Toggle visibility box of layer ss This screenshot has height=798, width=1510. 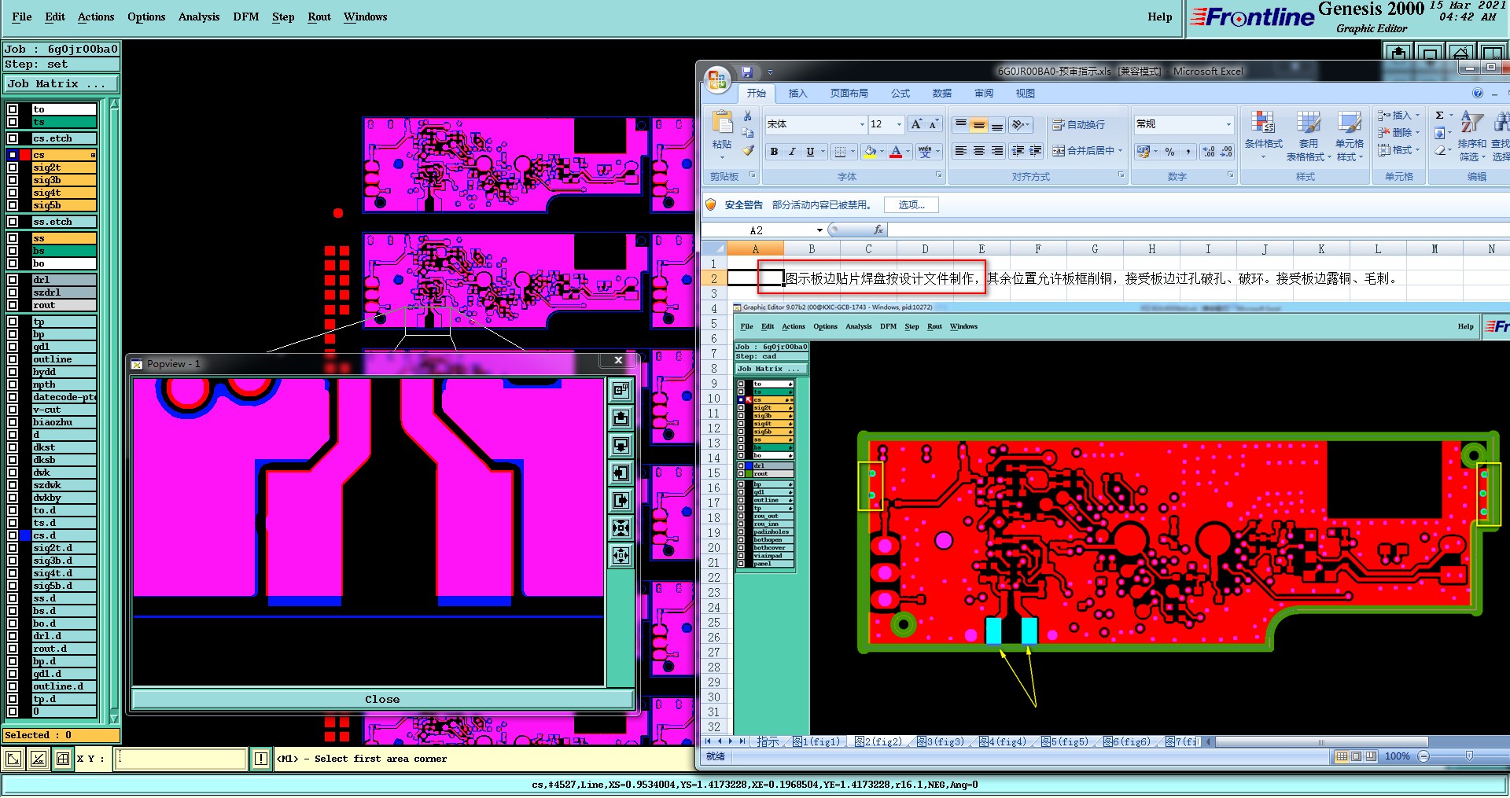[13, 238]
